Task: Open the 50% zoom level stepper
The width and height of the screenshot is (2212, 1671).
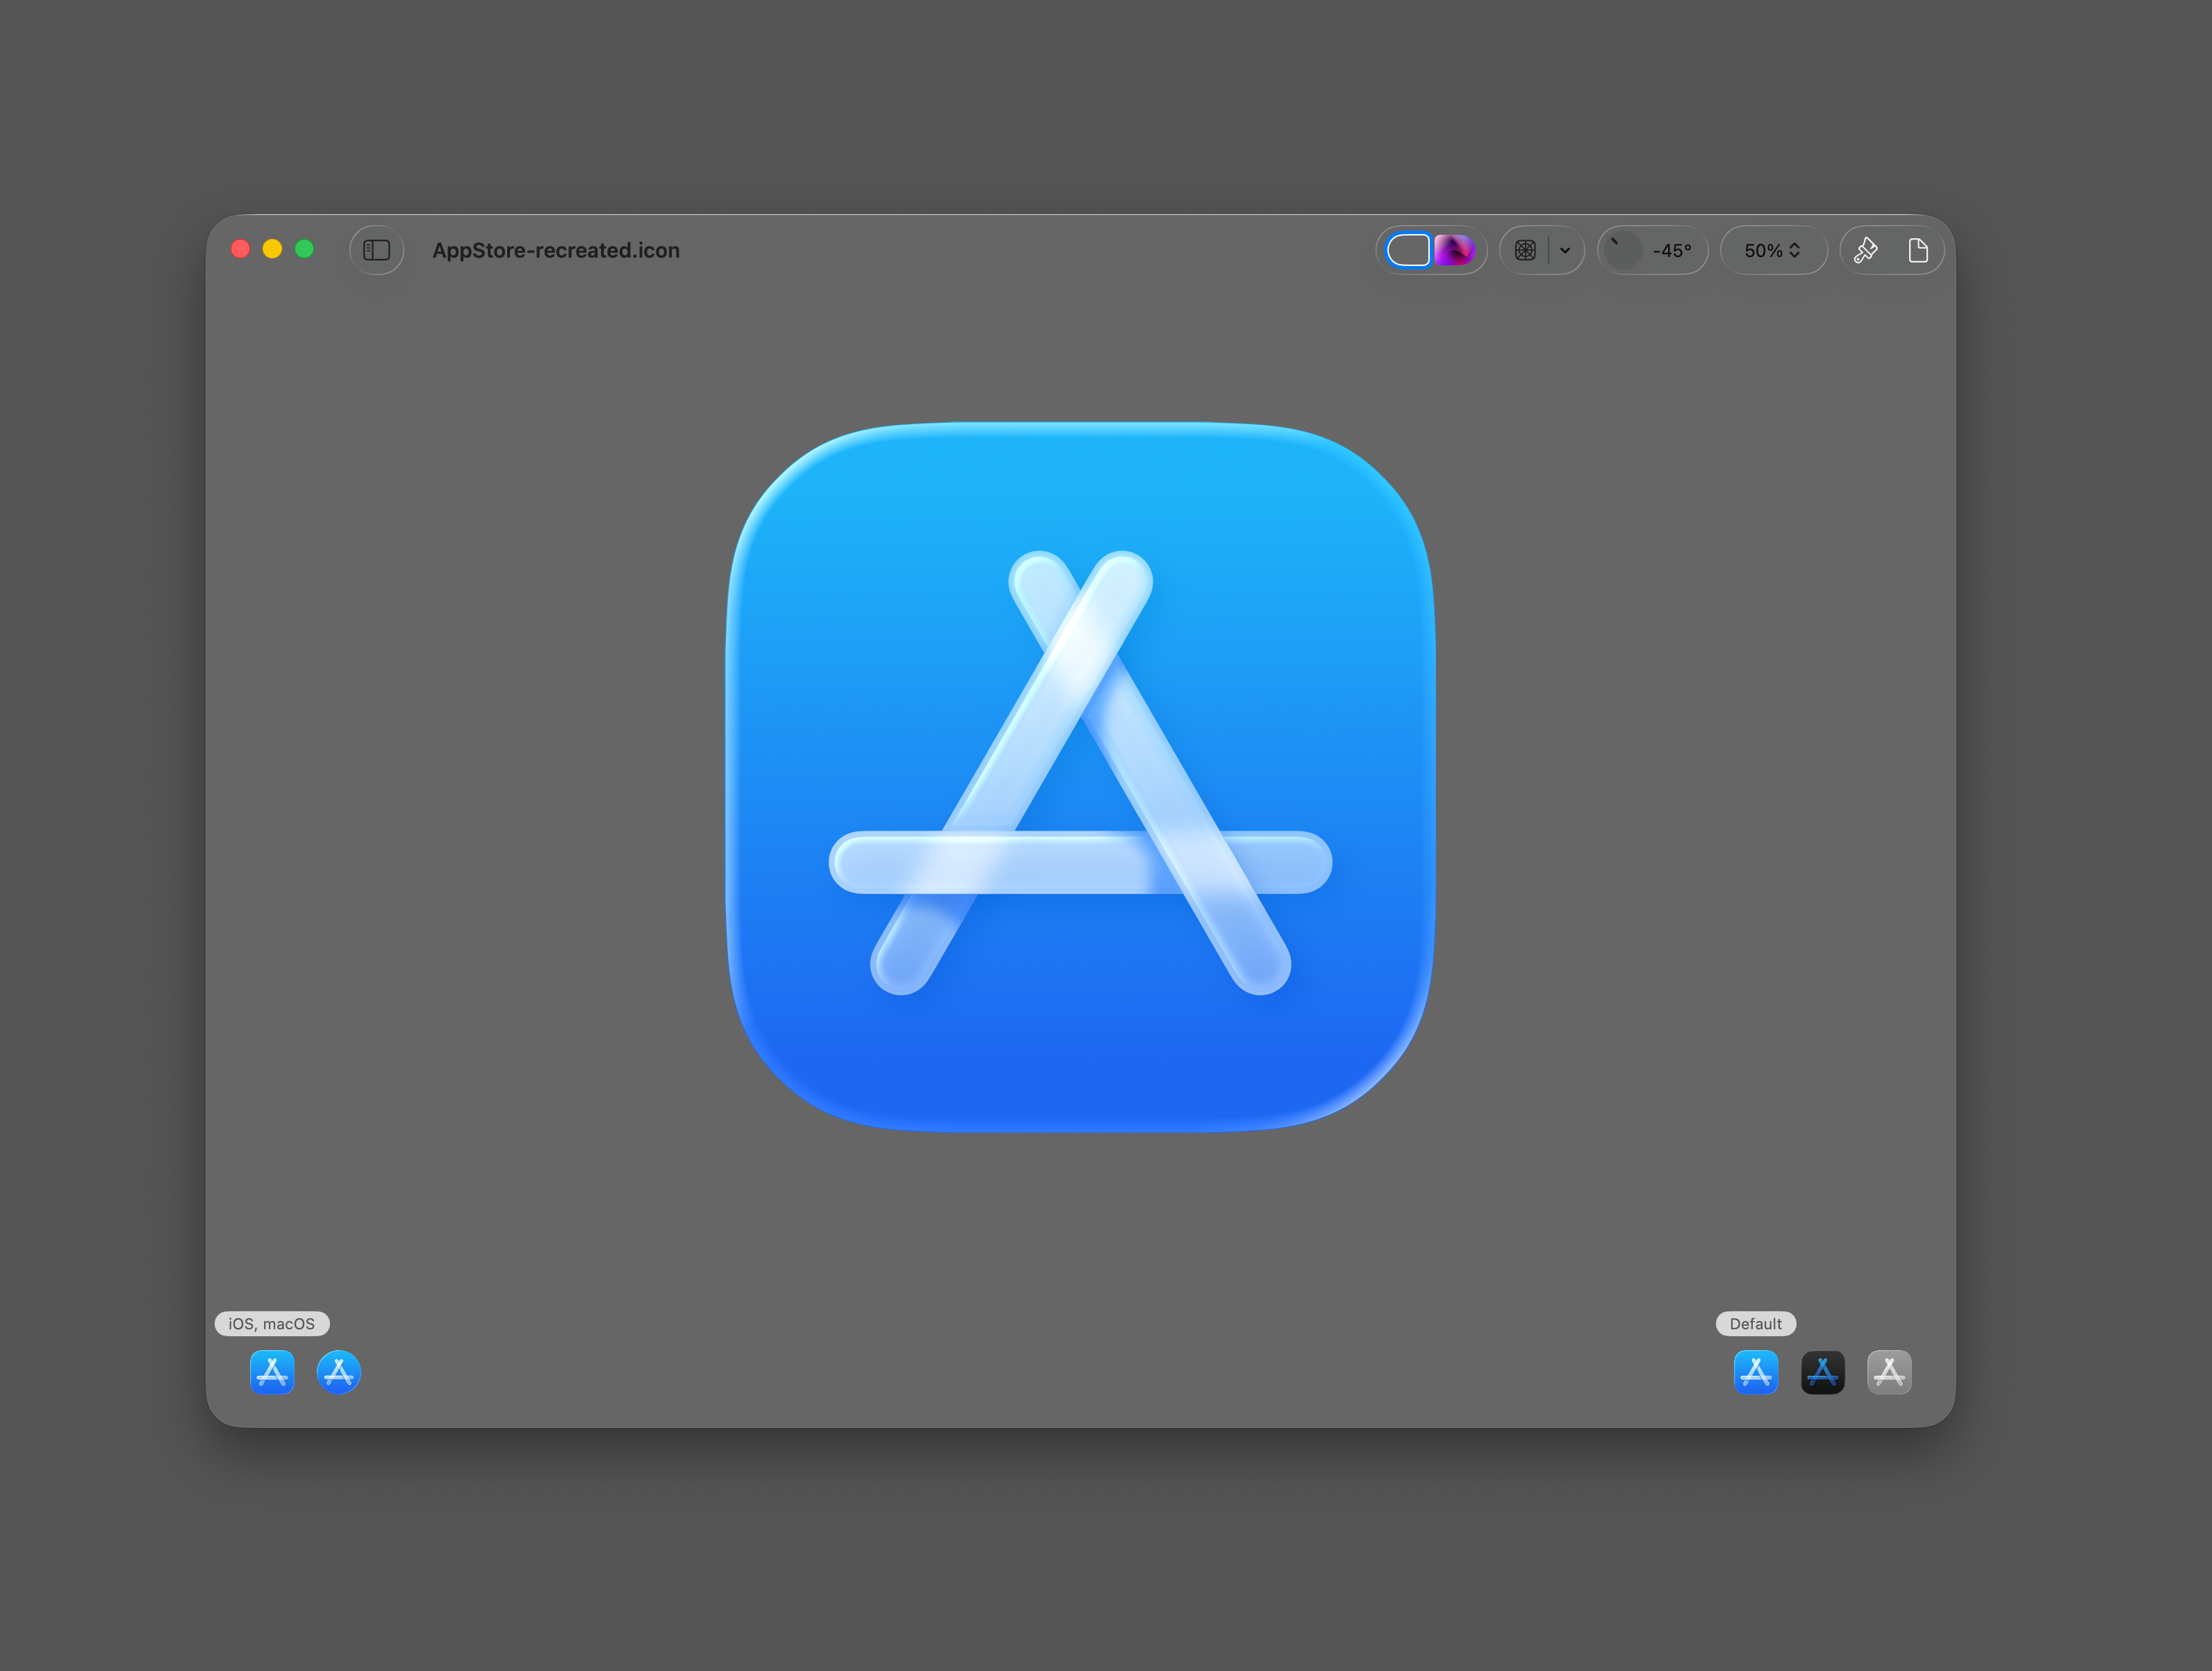Action: (1773, 251)
